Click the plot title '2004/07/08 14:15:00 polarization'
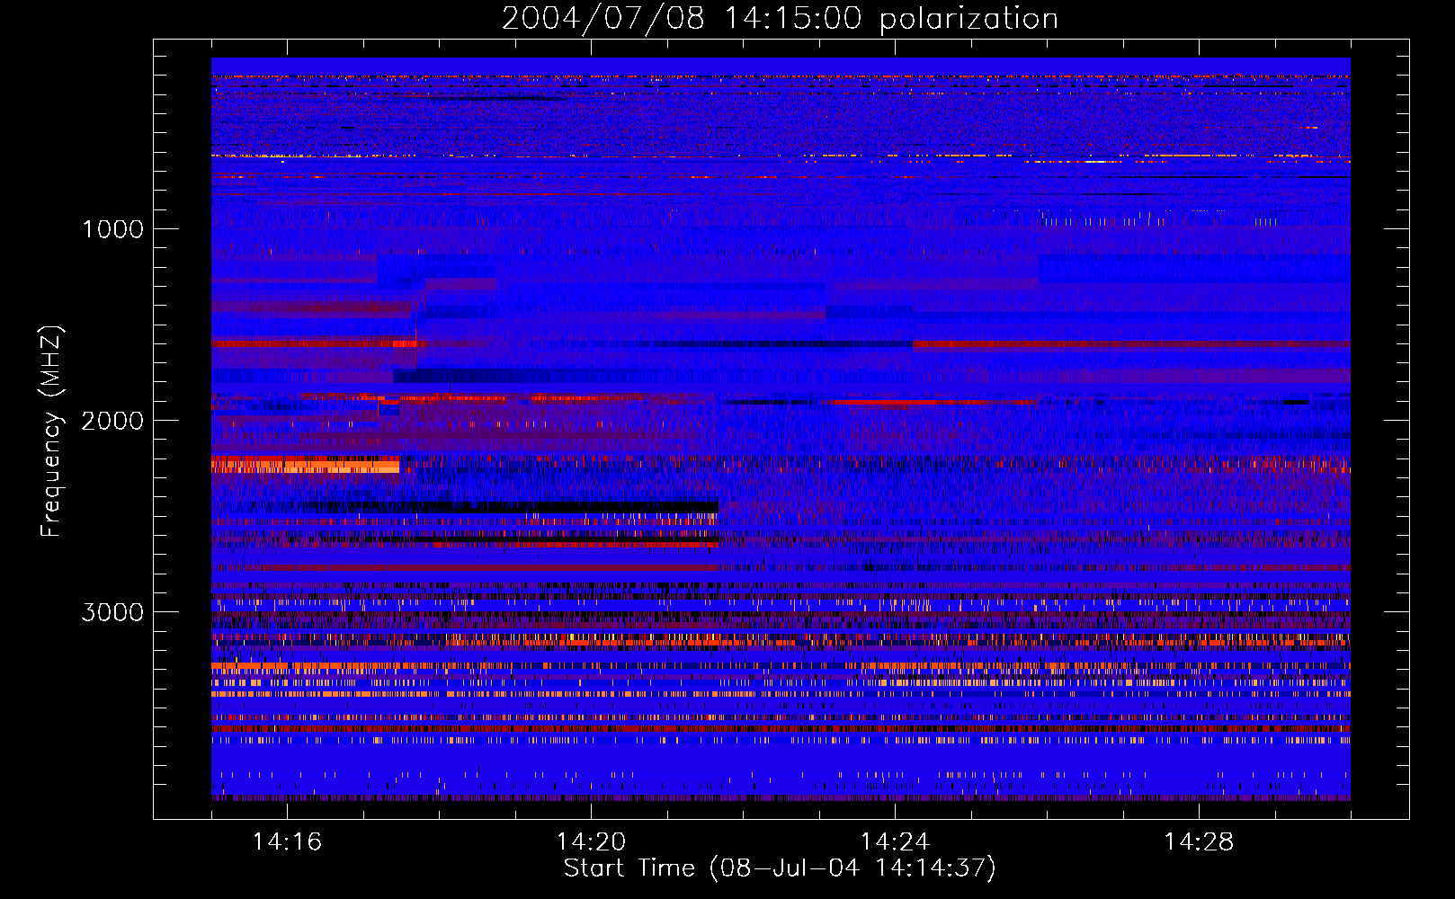This screenshot has width=1455, height=899. tap(780, 19)
